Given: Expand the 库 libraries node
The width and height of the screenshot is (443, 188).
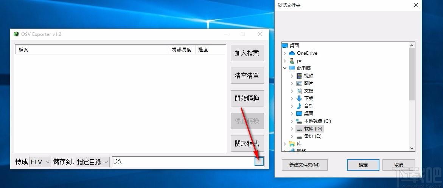Looking at the screenshot, I should [285, 144].
